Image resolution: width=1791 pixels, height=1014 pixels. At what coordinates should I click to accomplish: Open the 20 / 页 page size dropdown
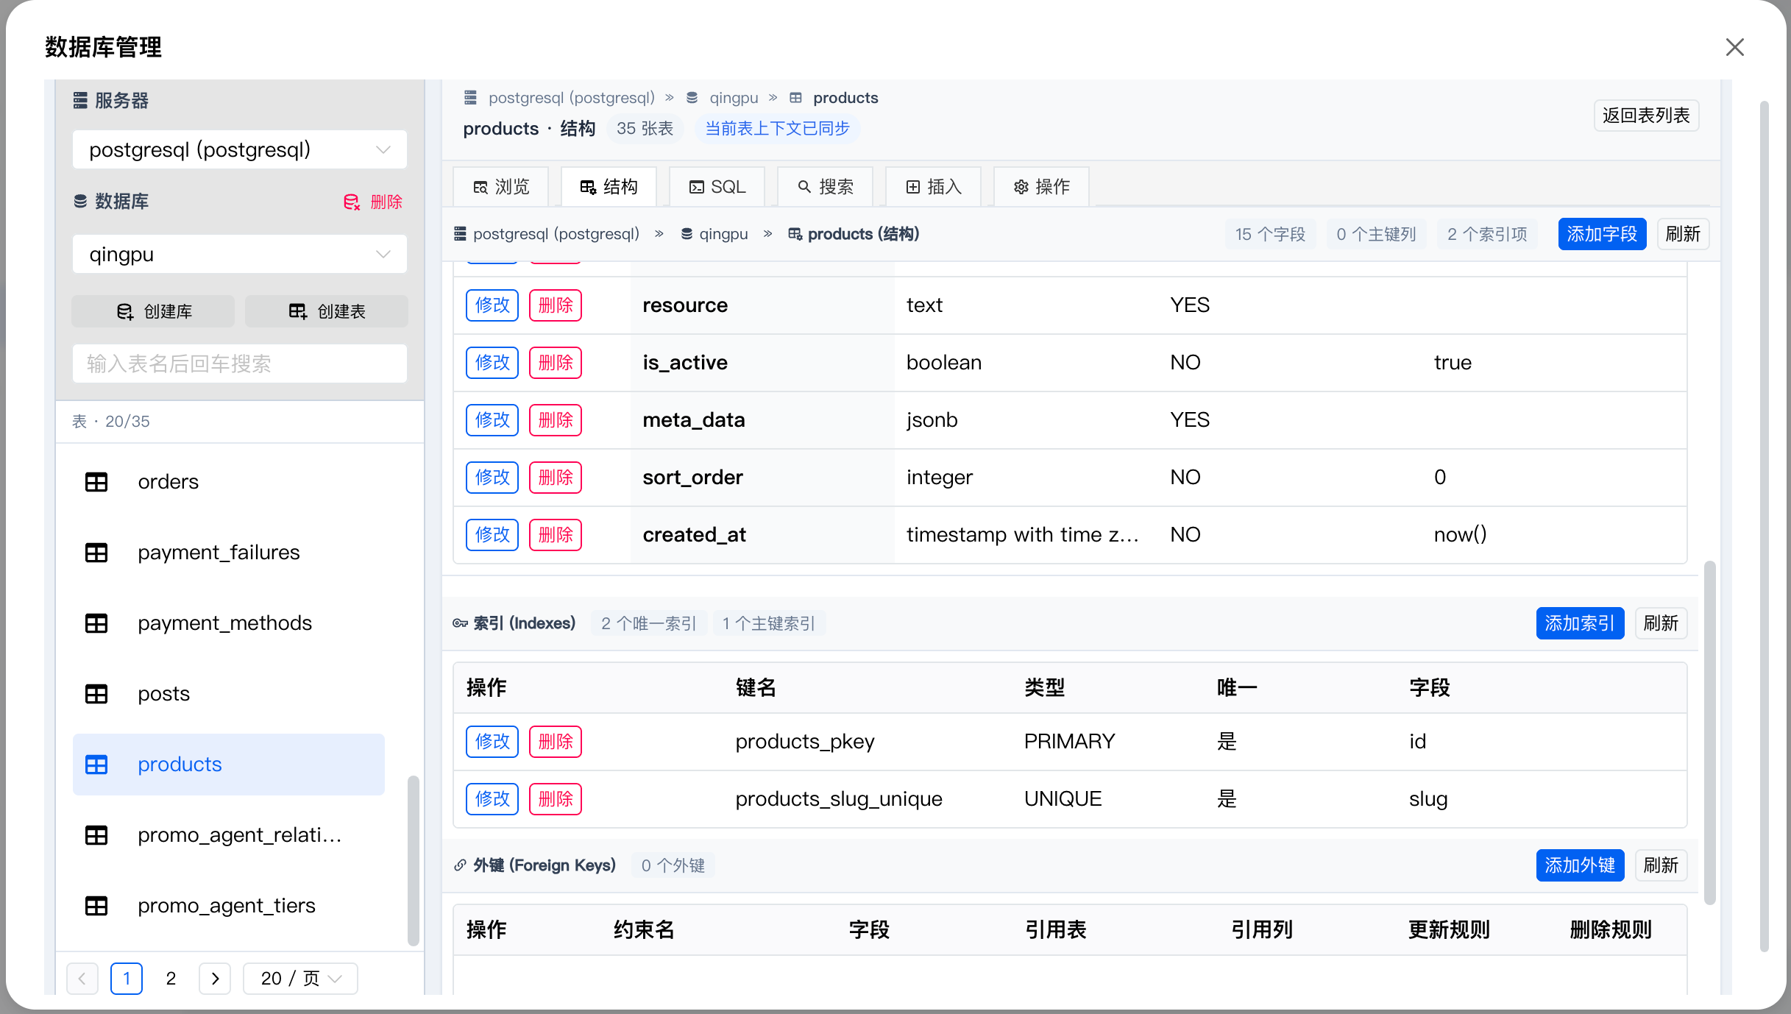300,979
